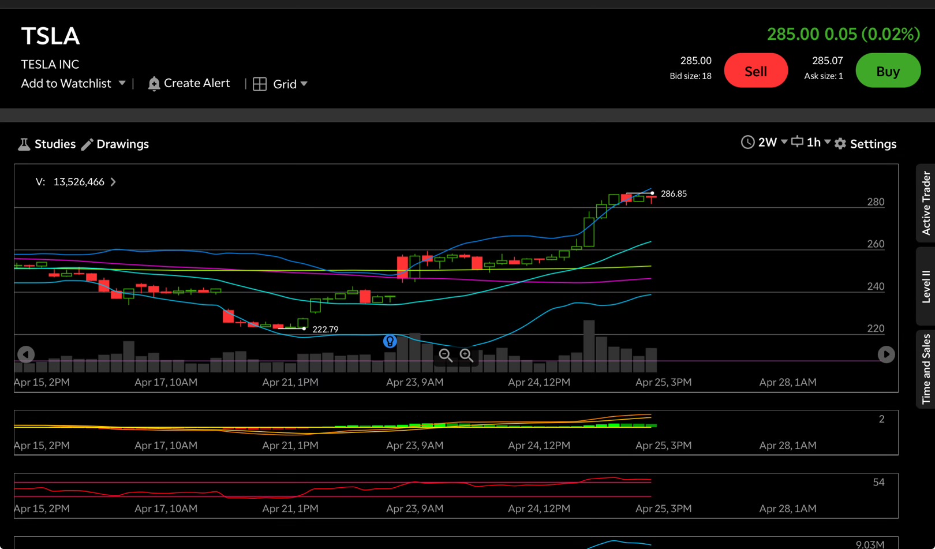
Task: Click the Settings label
Action: [x=873, y=144]
